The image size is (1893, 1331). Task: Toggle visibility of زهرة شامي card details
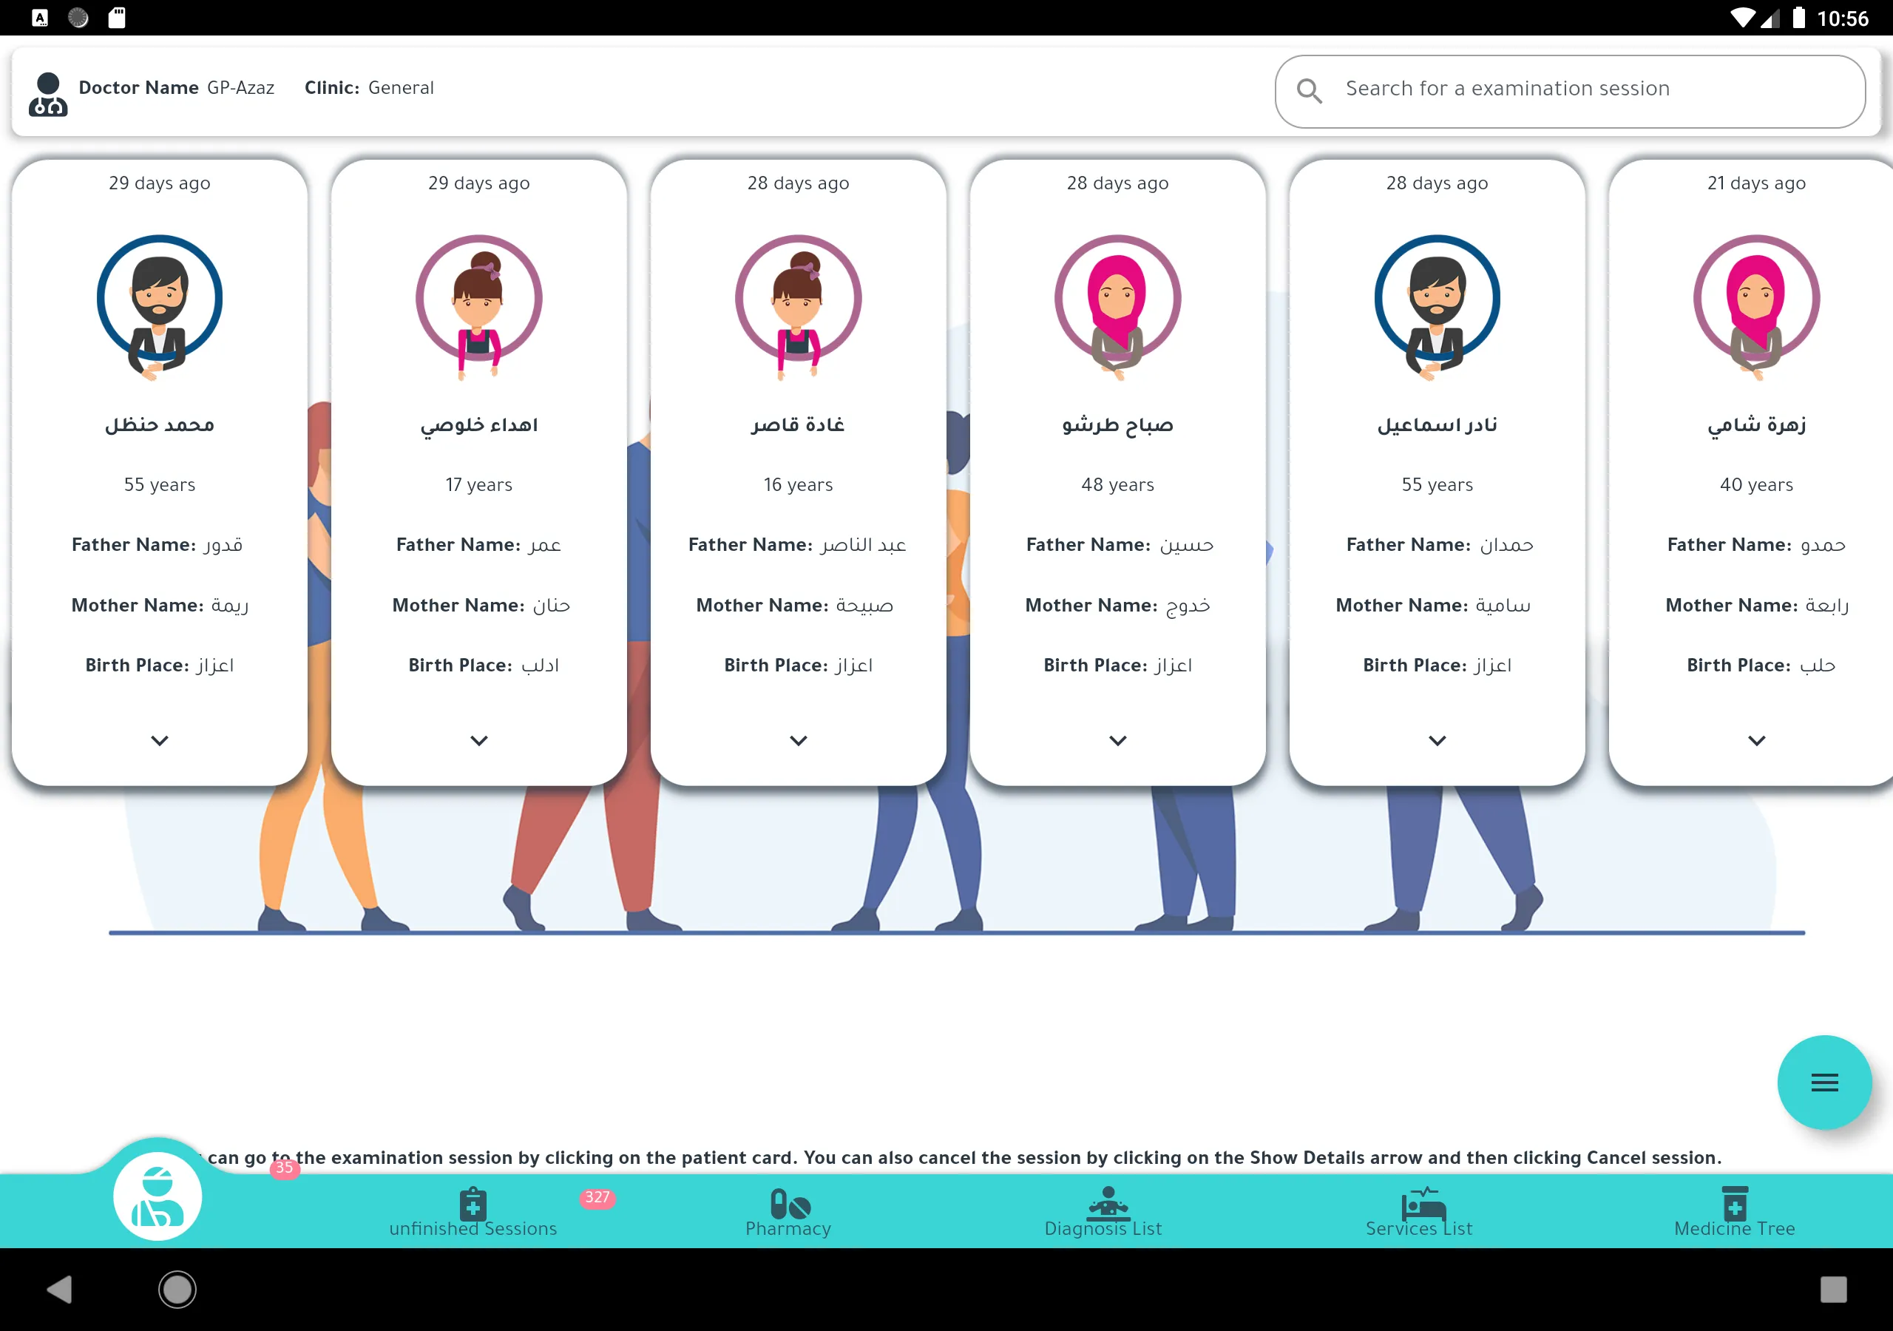click(x=1756, y=740)
